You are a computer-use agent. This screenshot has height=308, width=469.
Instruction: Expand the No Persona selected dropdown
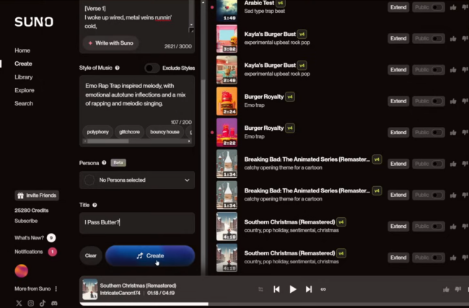(137, 180)
